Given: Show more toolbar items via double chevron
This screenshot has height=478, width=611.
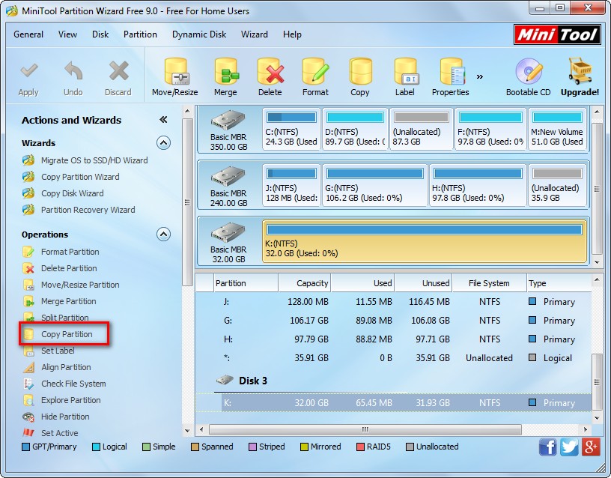Looking at the screenshot, I should [x=480, y=77].
